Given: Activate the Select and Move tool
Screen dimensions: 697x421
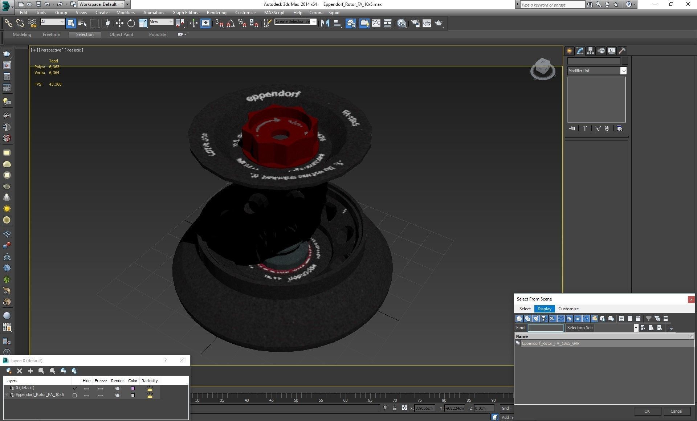Looking at the screenshot, I should coord(119,23).
